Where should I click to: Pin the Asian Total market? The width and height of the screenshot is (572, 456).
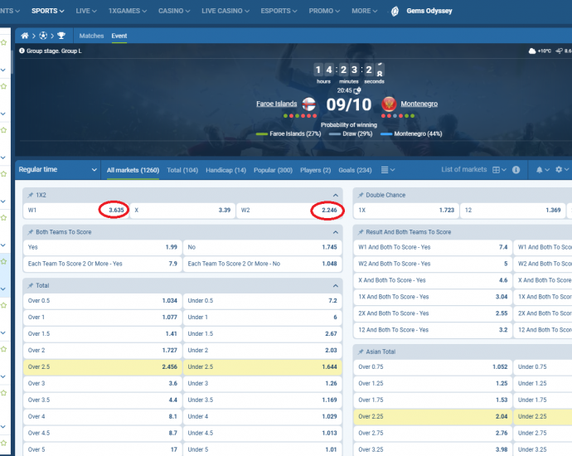361,352
